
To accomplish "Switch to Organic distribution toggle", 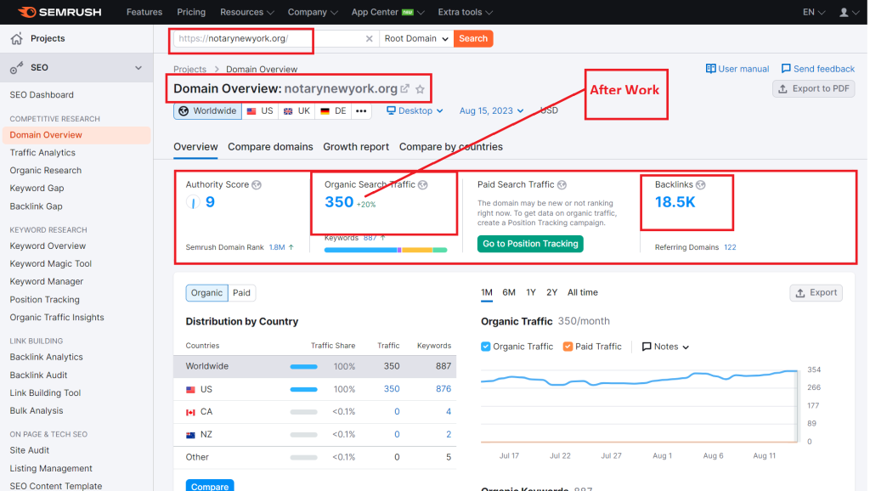I will [x=206, y=293].
